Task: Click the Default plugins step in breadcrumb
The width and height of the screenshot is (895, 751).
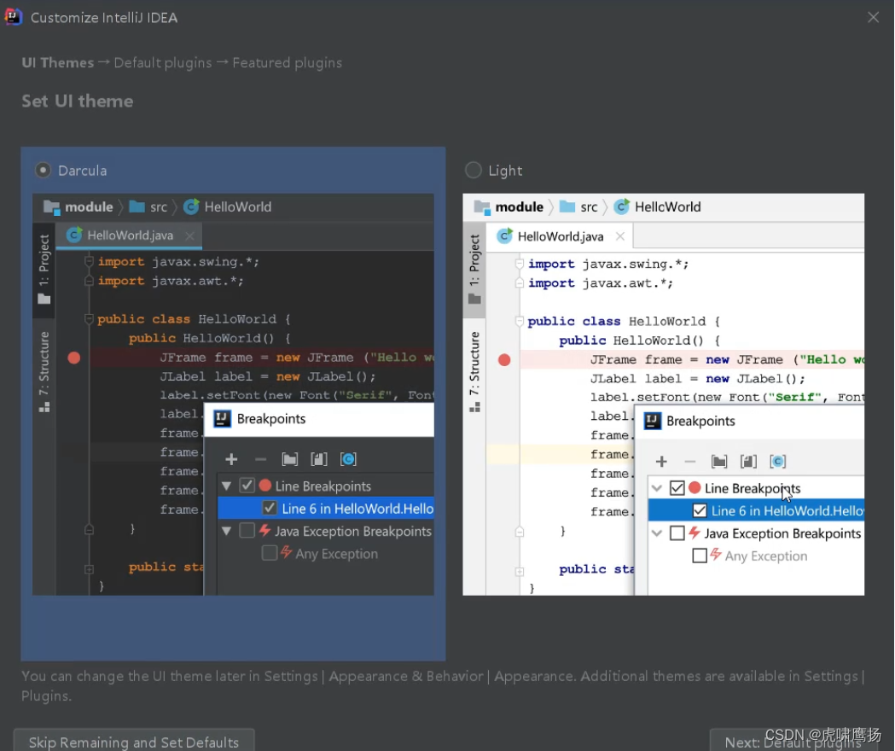Action: click(163, 63)
